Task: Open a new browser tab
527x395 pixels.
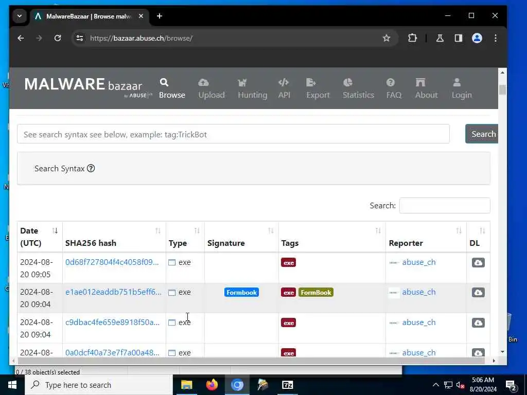Action: (x=160, y=16)
